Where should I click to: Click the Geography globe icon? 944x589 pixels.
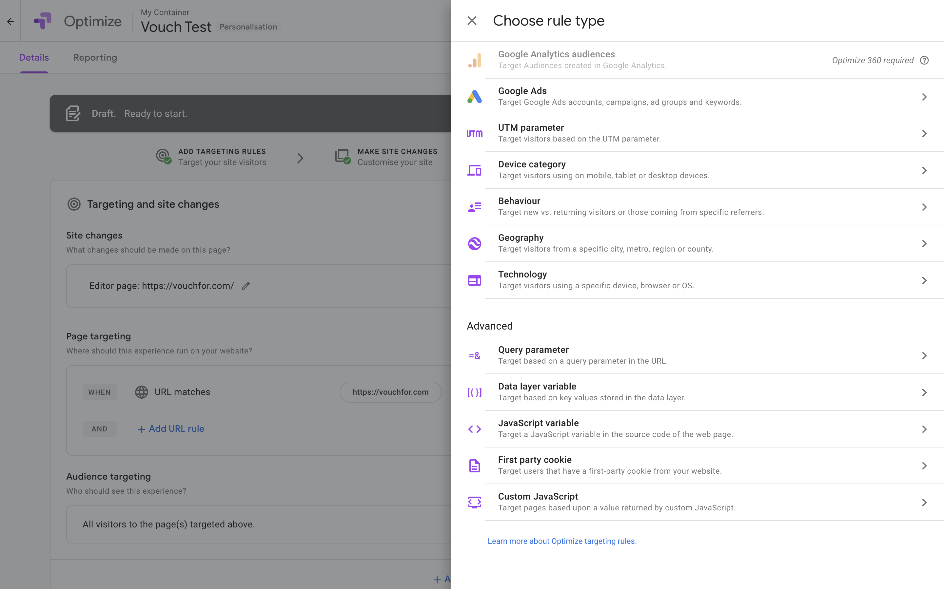click(x=474, y=244)
